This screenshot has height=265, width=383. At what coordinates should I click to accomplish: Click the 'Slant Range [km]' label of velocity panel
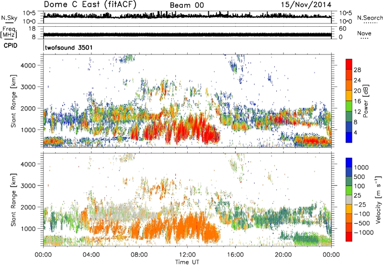13,200
